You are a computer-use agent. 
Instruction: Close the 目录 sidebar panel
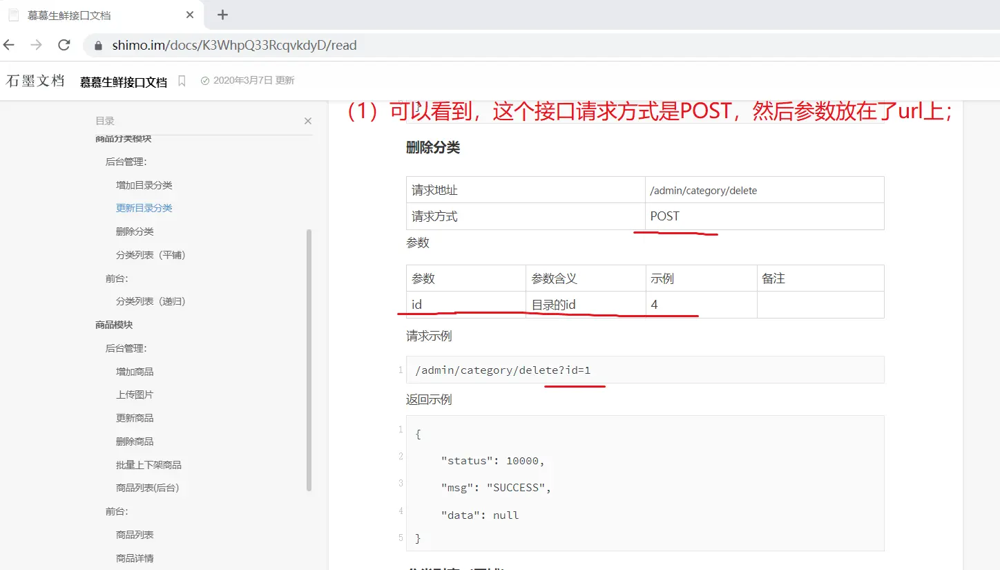pos(308,121)
